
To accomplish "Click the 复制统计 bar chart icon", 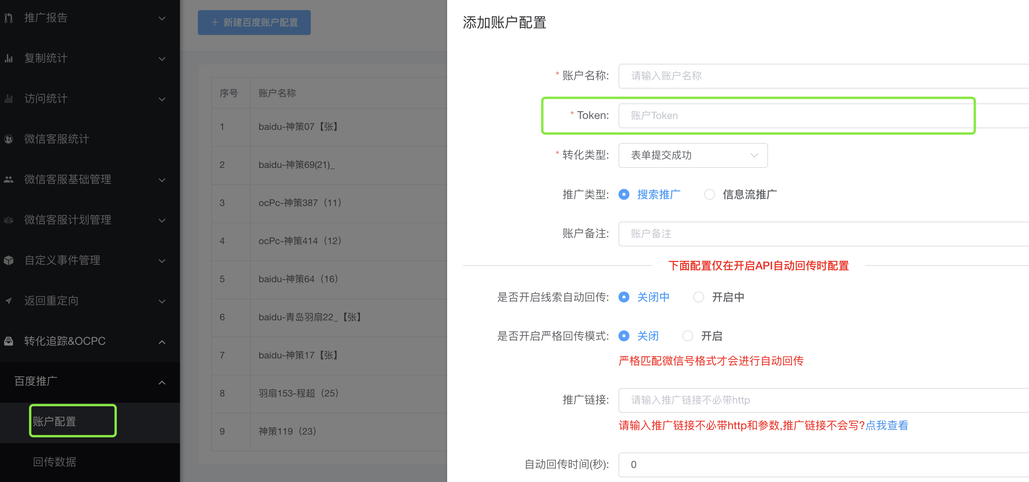I will [9, 58].
